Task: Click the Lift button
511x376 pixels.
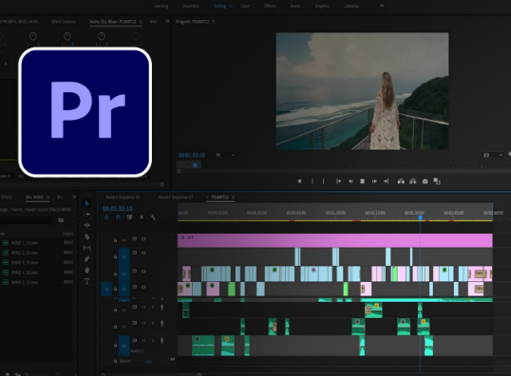Action: coord(401,181)
